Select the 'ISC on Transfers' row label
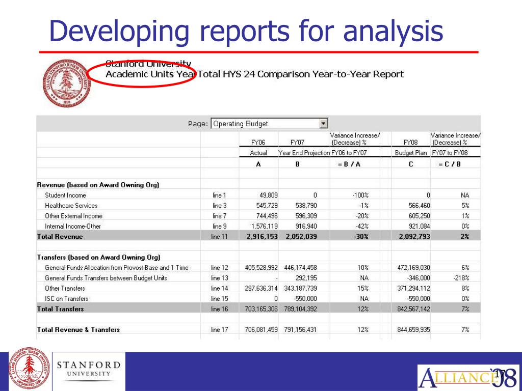Screen dimensions: 522x391 point(67,298)
